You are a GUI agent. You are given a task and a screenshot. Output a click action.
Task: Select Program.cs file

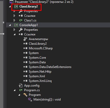click(x=32, y=90)
